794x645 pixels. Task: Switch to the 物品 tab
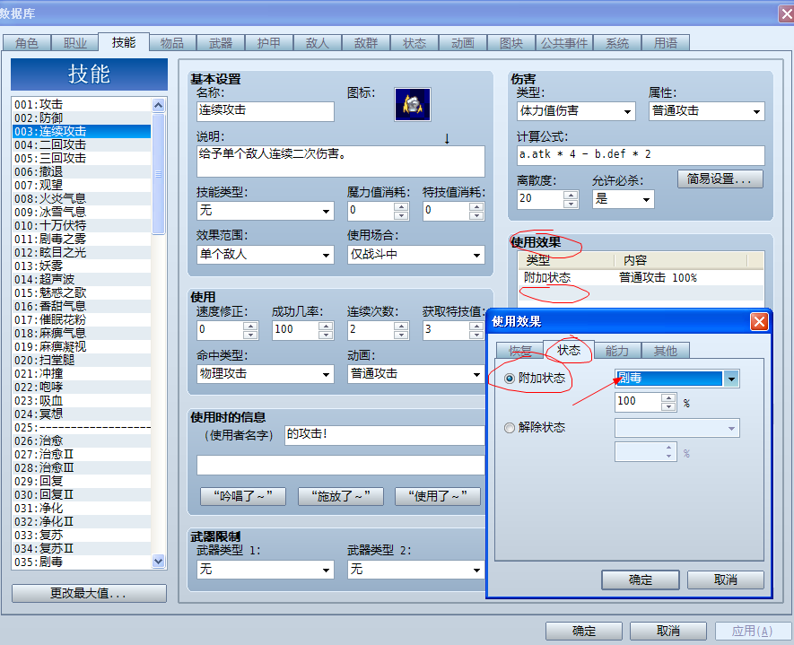pyautogui.click(x=171, y=43)
